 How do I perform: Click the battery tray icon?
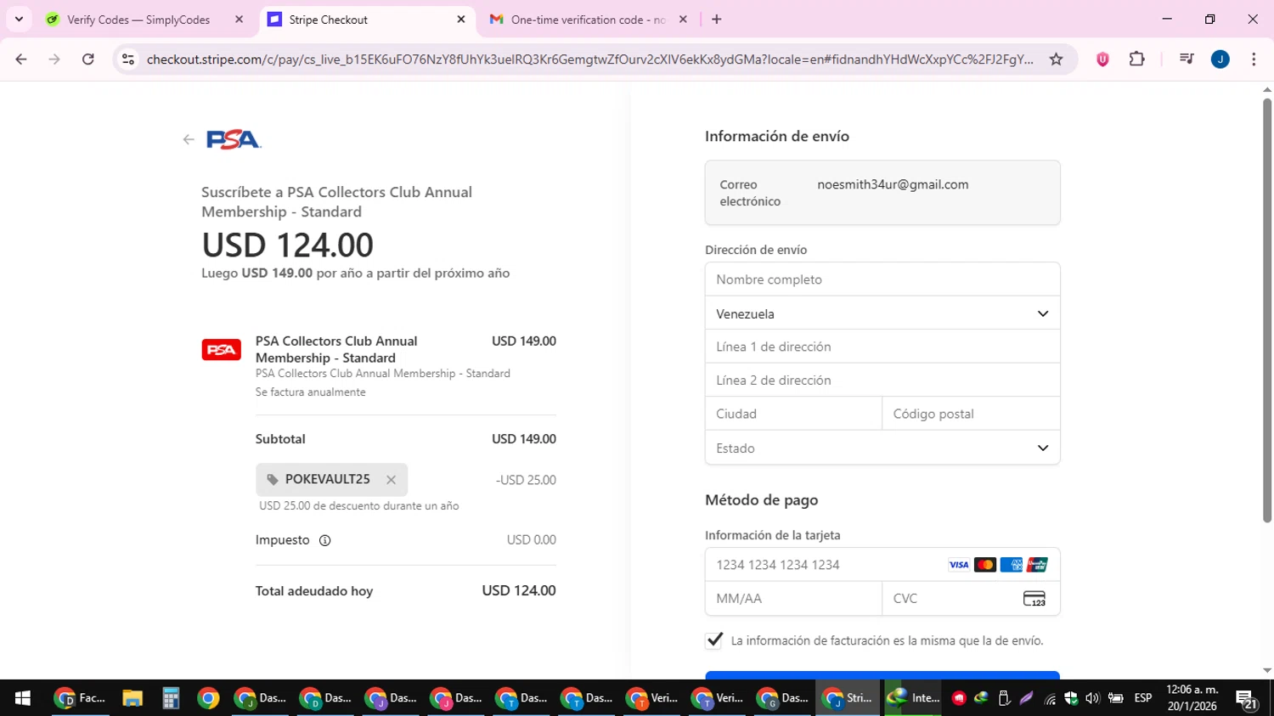1115,698
